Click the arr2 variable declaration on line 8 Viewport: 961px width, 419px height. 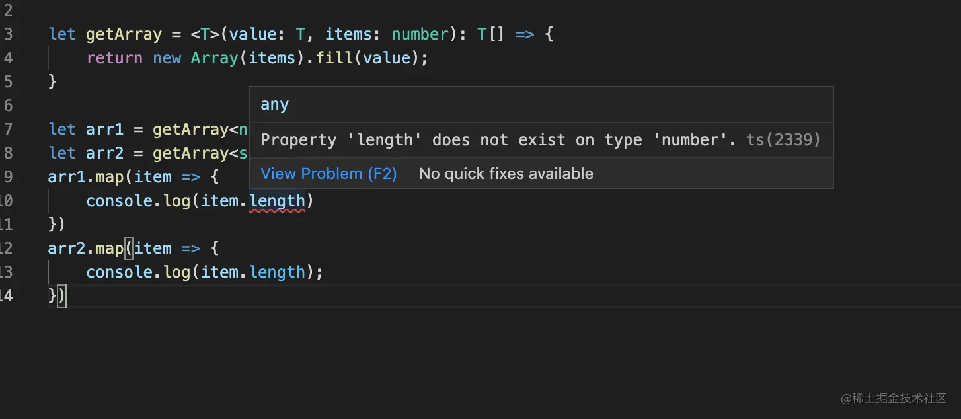[104, 153]
